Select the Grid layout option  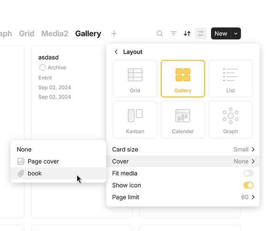[135, 79]
